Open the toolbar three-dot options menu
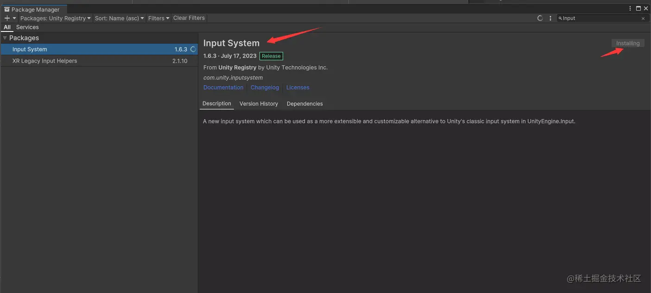The image size is (651, 293). 550,18
